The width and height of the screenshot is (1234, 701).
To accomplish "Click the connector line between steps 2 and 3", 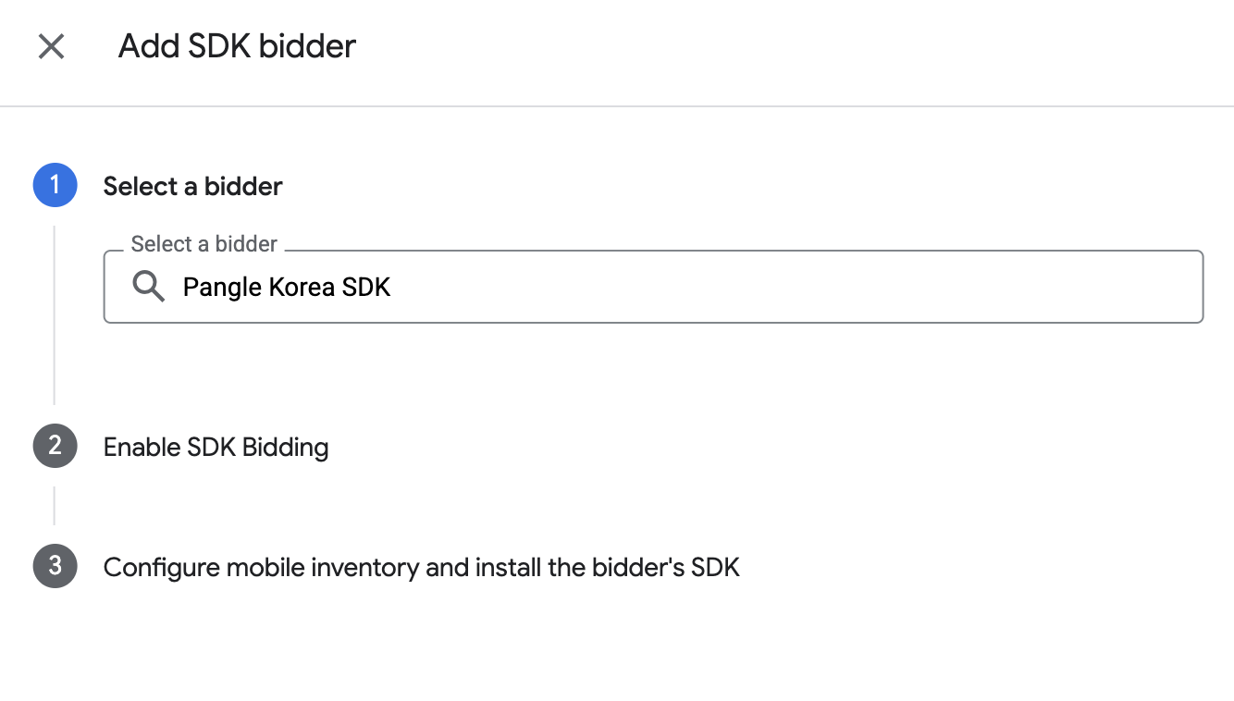I will click(x=55, y=506).
